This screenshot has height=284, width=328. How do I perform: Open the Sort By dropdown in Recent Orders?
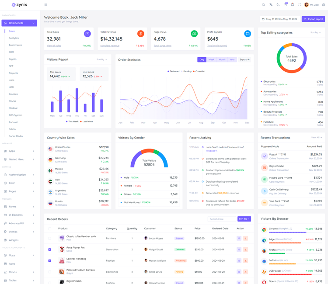[x=244, y=219]
